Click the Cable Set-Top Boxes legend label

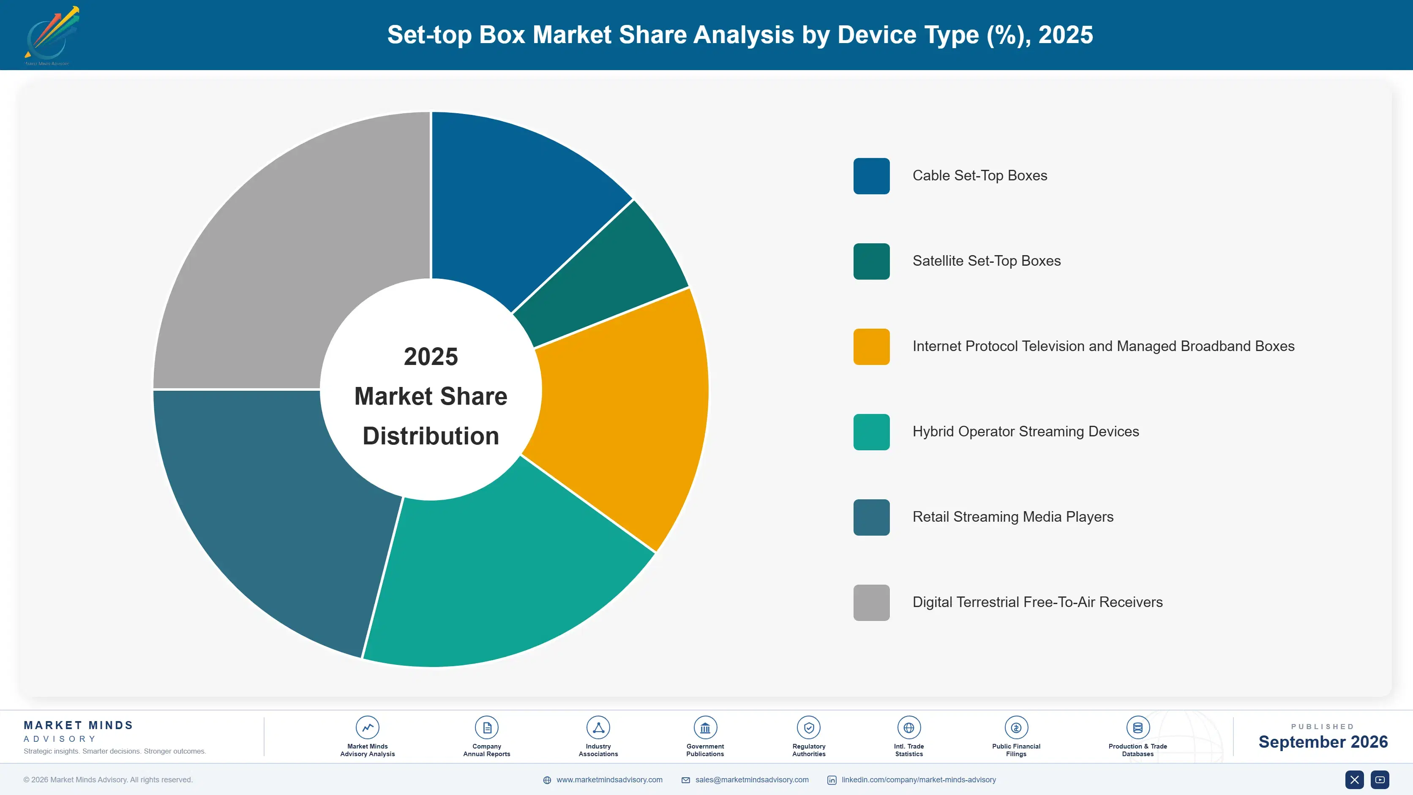point(979,175)
